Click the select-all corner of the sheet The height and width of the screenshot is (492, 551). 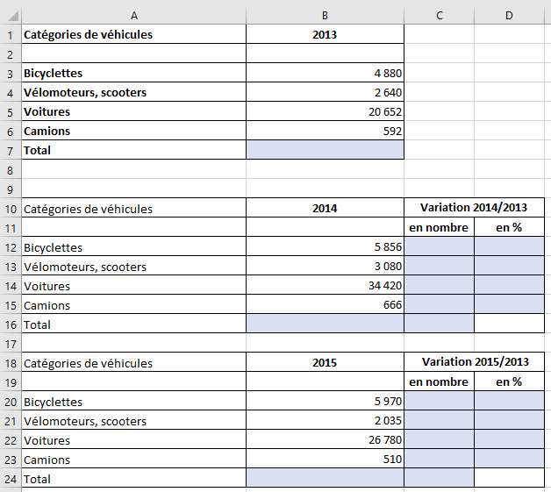(10, 15)
